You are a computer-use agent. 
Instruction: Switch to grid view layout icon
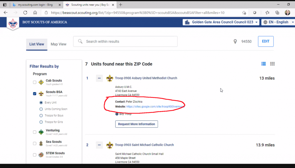coord(272,64)
